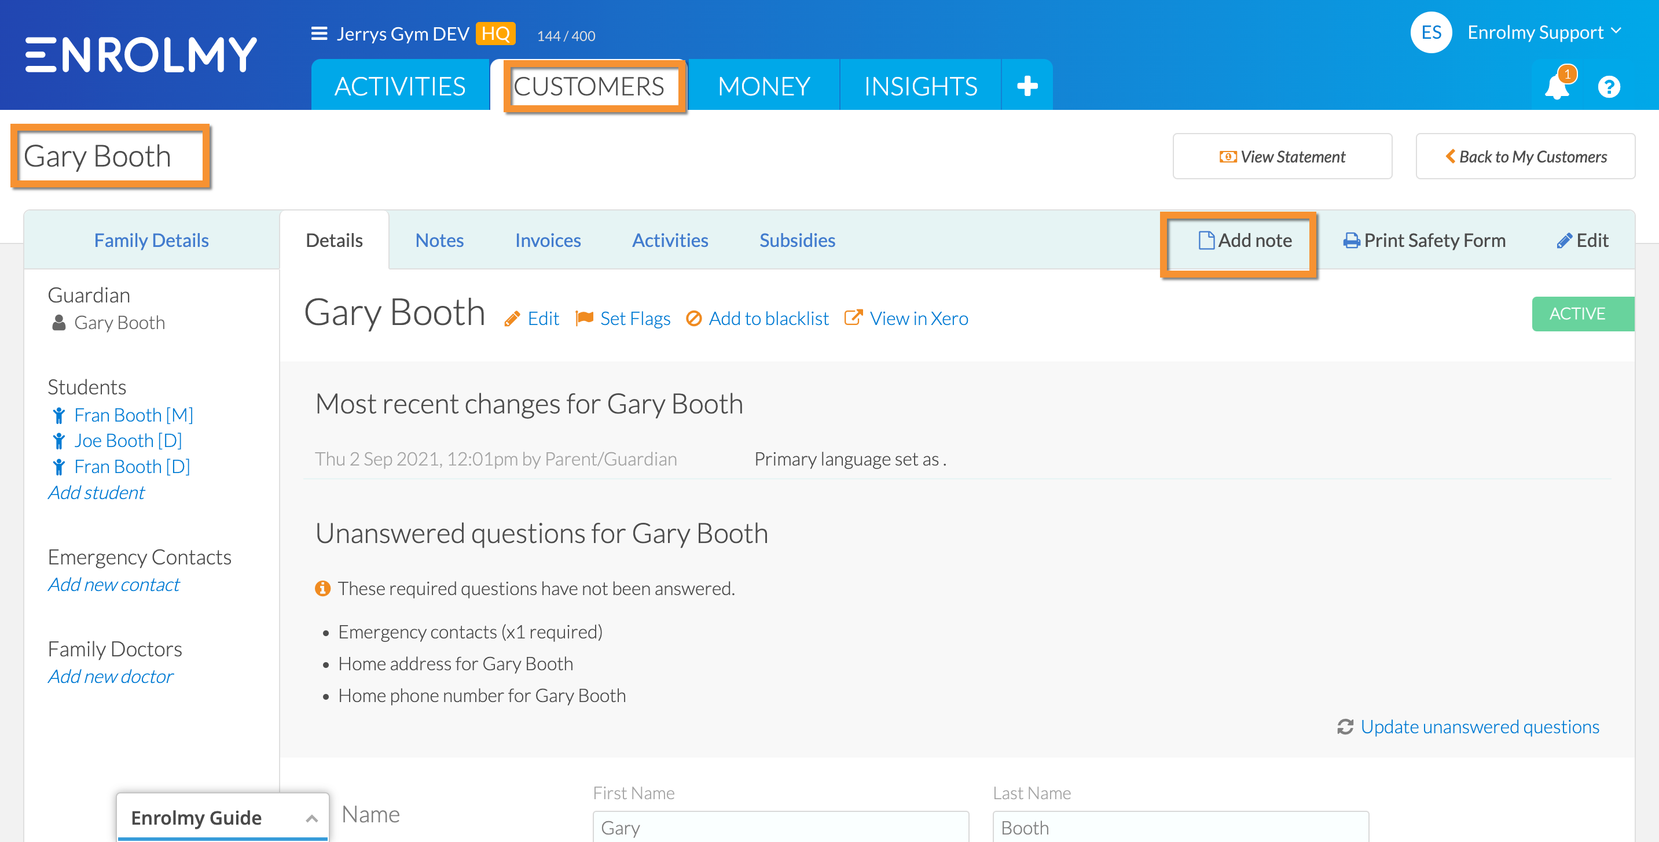Click the Enrolmy logo
The width and height of the screenshot is (1659, 842).
pos(141,54)
